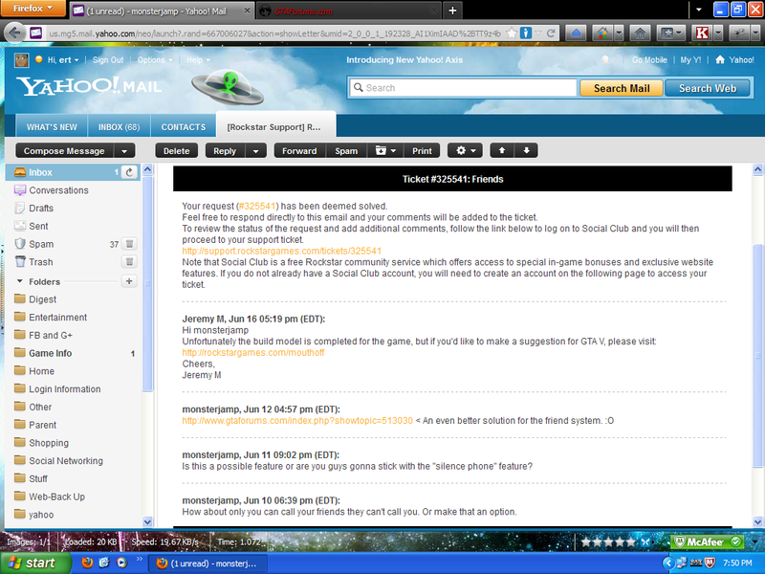Click the bookmark star in the address bar
765x574 pixels.
[512, 33]
